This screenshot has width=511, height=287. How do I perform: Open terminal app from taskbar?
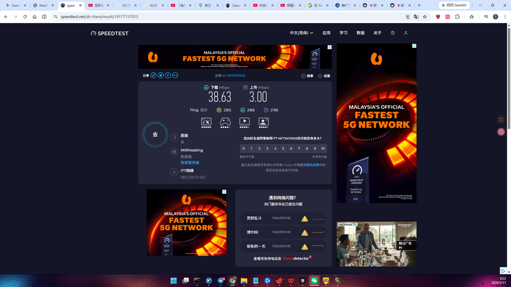(x=197, y=281)
